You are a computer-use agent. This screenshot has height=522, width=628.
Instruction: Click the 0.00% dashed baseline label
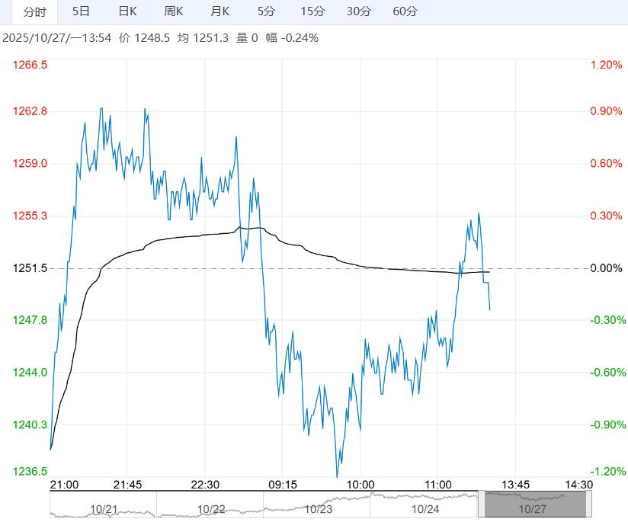pyautogui.click(x=606, y=268)
